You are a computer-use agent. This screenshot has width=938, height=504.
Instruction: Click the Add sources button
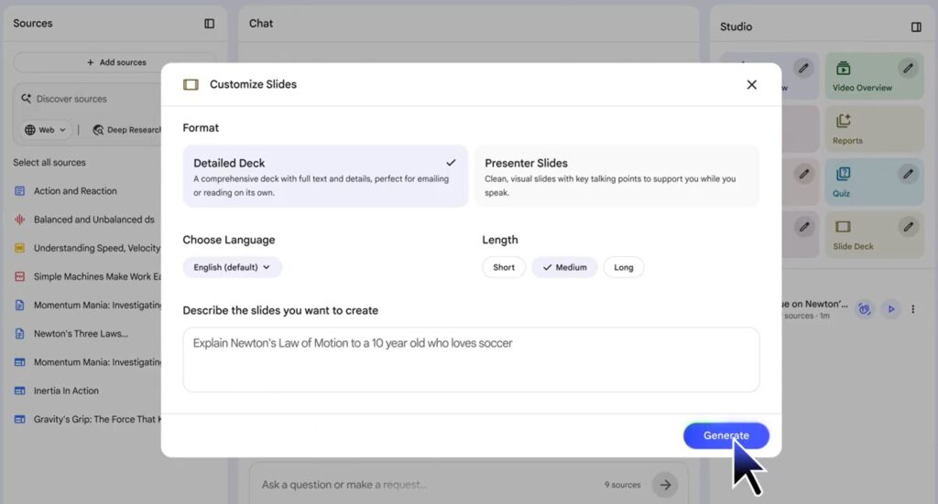pyautogui.click(x=115, y=62)
